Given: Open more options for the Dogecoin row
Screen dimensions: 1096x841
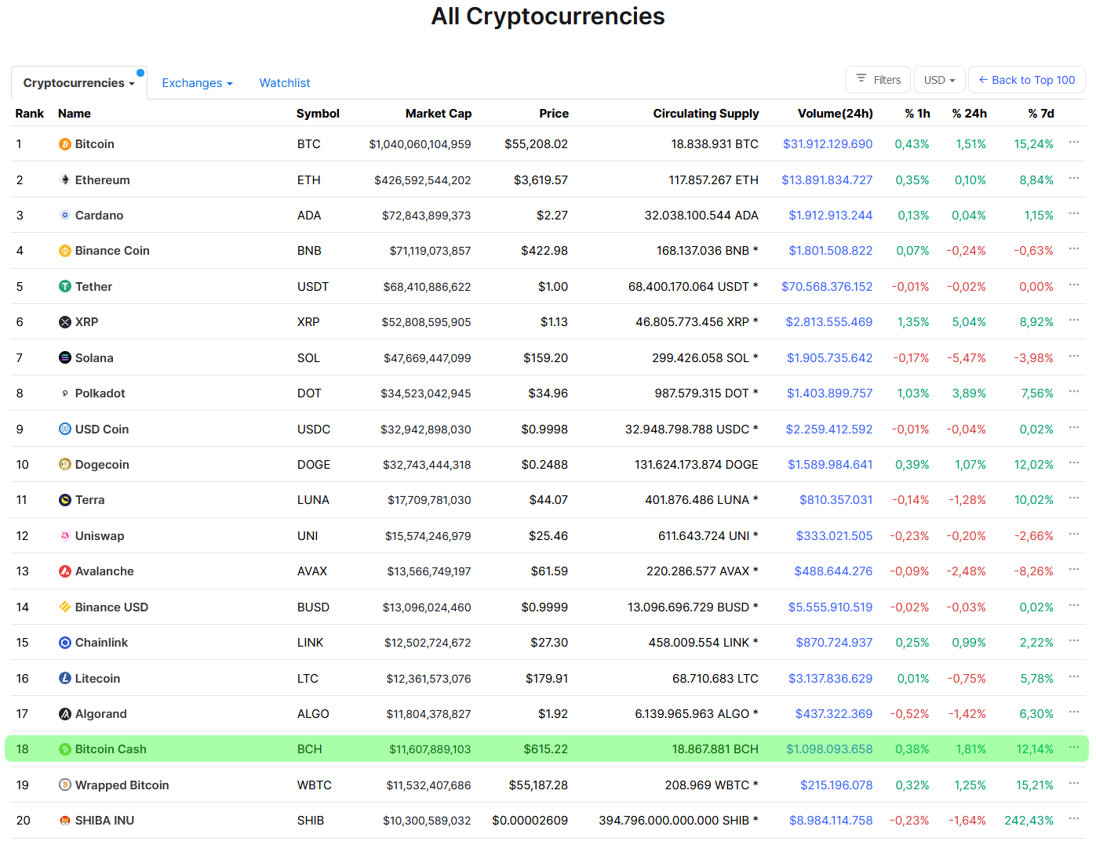Looking at the screenshot, I should click(x=1074, y=463).
